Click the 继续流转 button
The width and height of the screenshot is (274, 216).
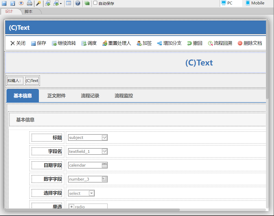(x=64, y=43)
